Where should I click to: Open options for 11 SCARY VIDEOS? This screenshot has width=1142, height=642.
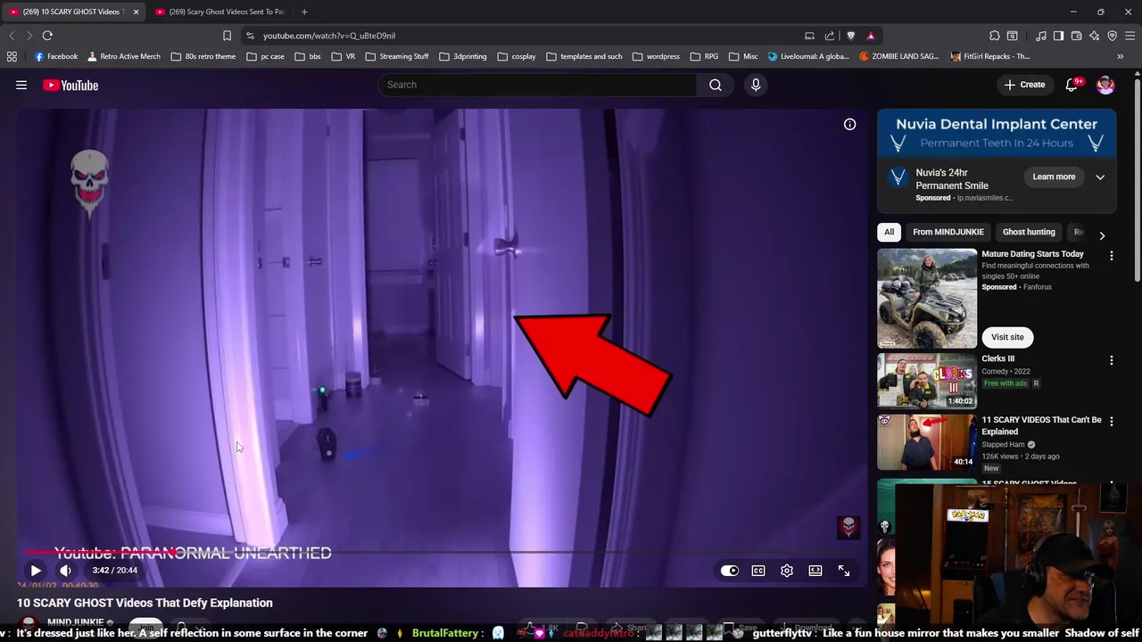click(x=1111, y=422)
